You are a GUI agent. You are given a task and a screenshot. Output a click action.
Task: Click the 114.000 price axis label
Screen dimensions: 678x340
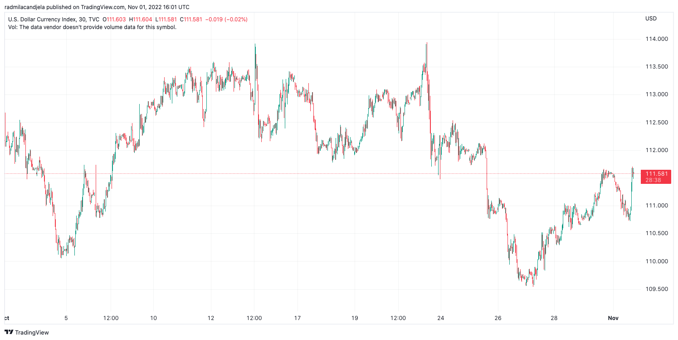coord(657,39)
